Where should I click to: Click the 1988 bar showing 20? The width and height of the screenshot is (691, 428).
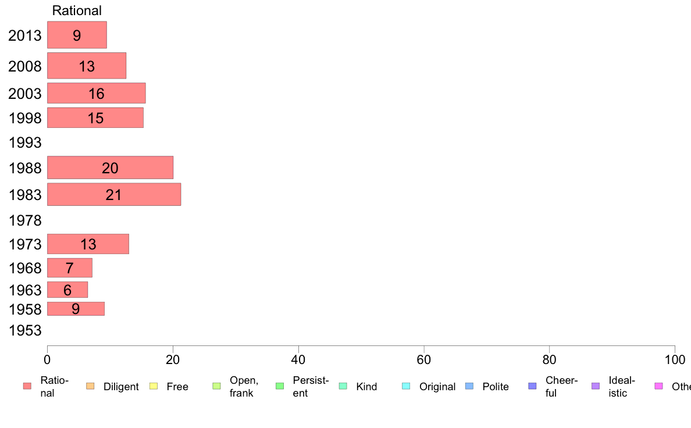110,167
